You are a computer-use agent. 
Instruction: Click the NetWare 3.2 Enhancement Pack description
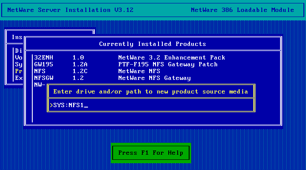tap(172, 57)
